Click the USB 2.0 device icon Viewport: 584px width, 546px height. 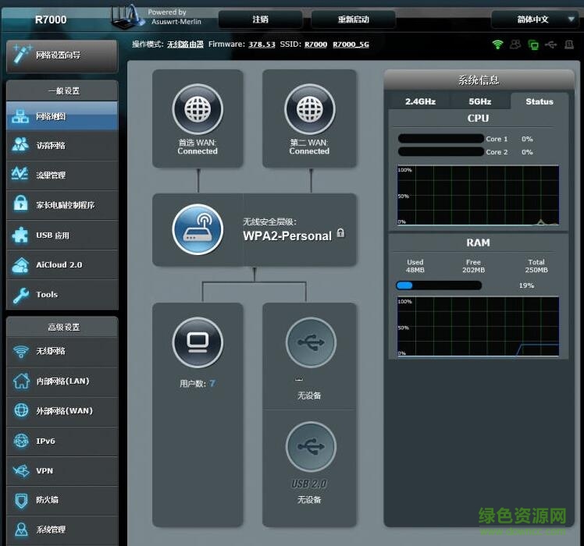click(x=310, y=447)
